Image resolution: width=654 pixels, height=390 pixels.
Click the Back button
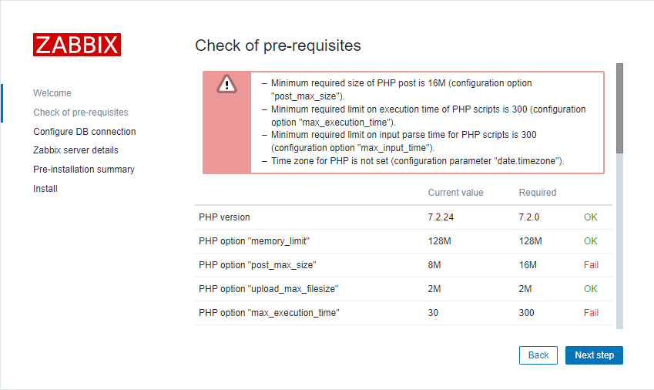538,355
